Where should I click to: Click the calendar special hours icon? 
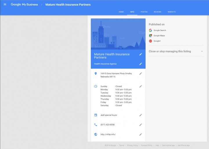coord(96,115)
